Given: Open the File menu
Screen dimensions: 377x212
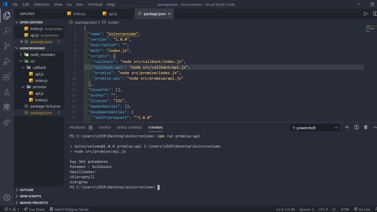Looking at the screenshot, I should coord(15,4).
